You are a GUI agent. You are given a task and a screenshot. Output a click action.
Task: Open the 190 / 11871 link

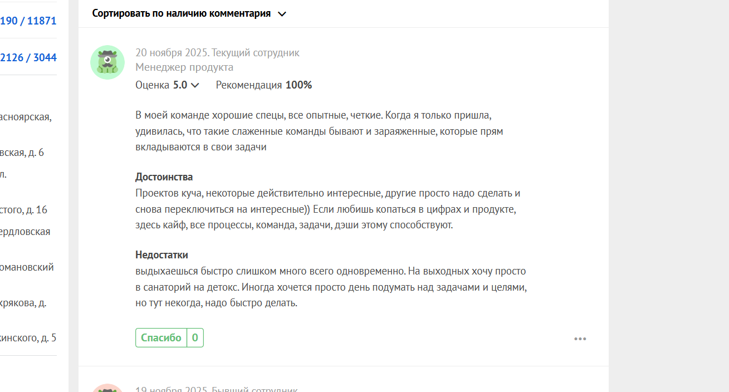(x=28, y=21)
